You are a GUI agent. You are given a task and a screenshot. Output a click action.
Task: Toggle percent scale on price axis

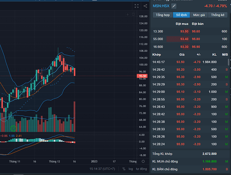coord(124,169)
